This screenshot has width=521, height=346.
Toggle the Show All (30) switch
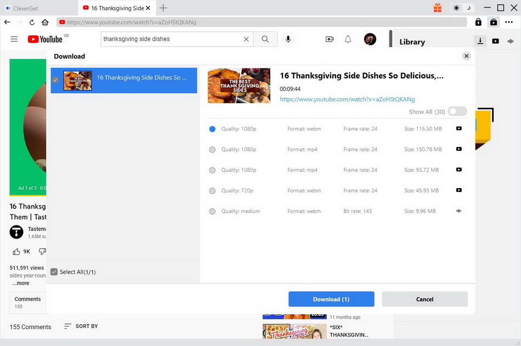pos(457,111)
